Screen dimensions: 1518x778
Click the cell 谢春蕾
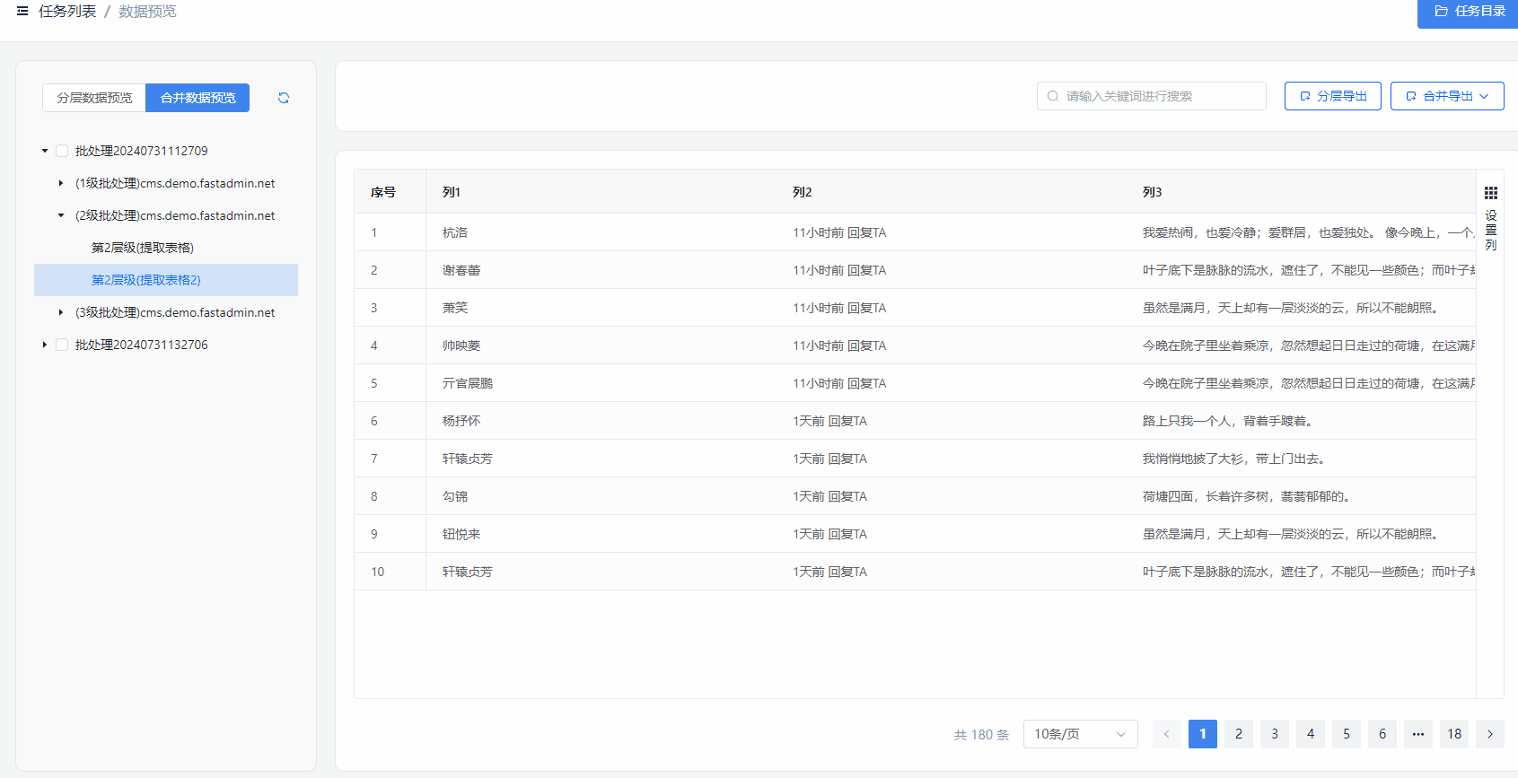click(x=461, y=270)
